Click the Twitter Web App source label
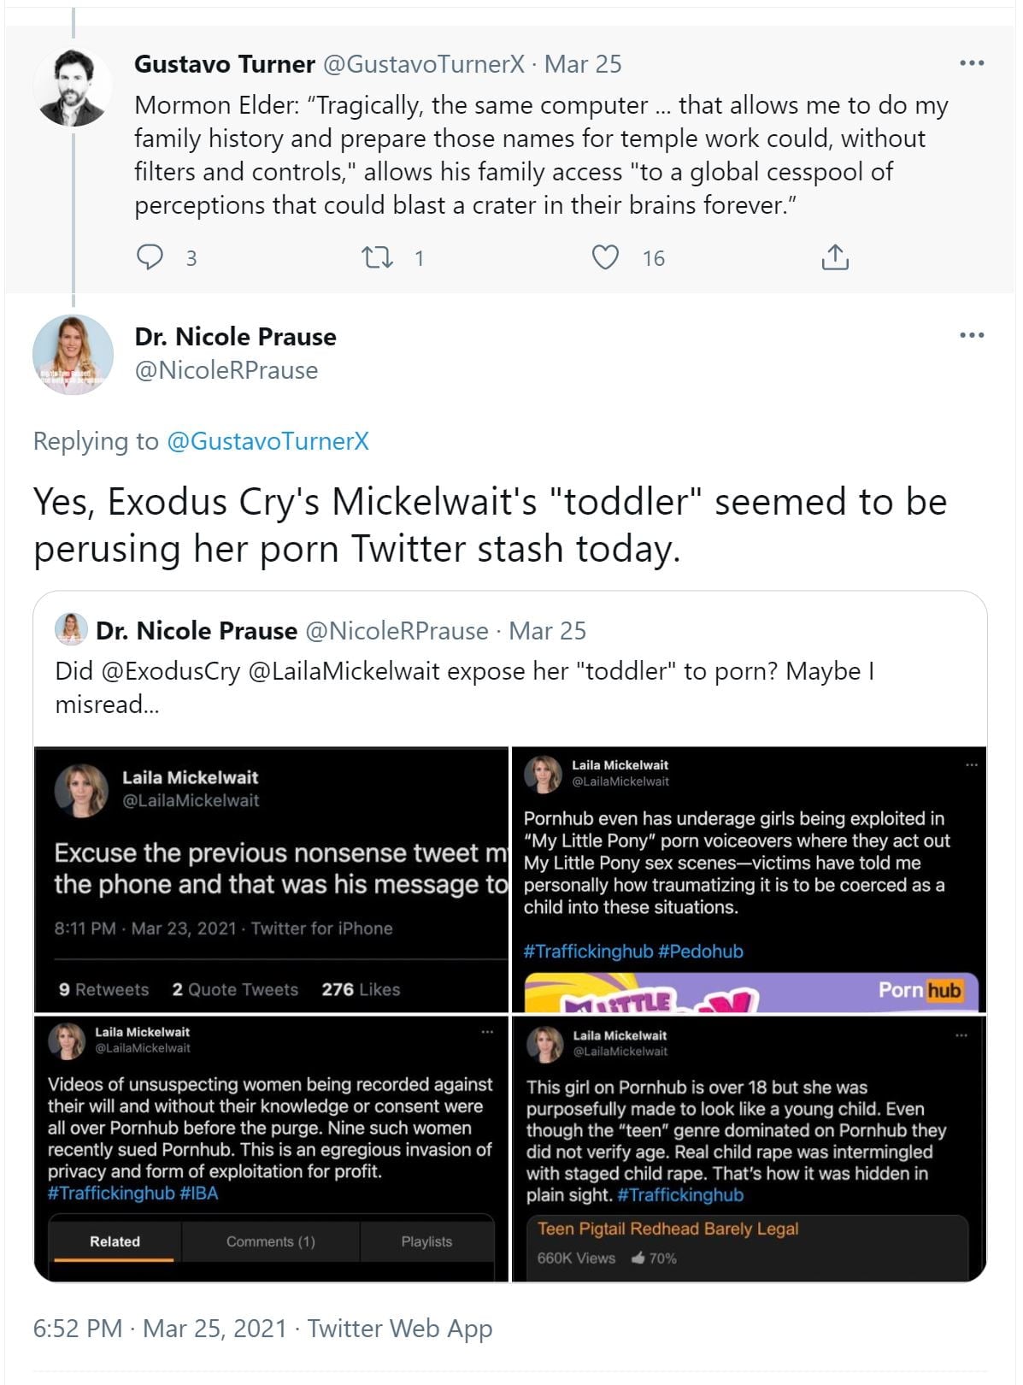 click(x=400, y=1329)
